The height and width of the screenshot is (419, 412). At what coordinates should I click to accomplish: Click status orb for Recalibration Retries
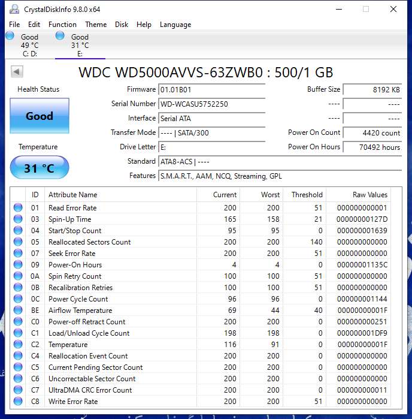click(18, 287)
